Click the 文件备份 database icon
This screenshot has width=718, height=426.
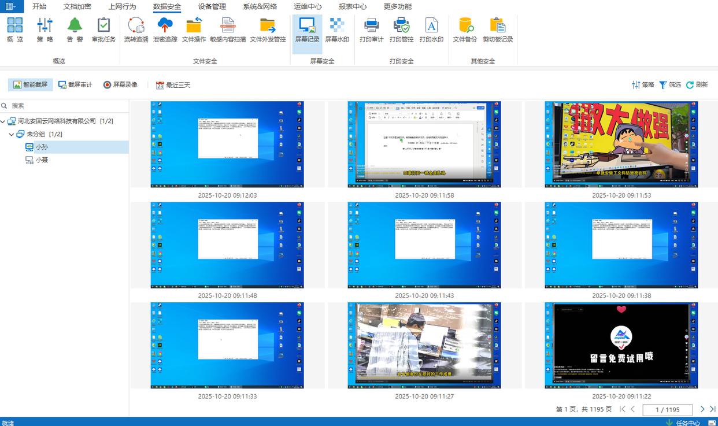pos(465,26)
